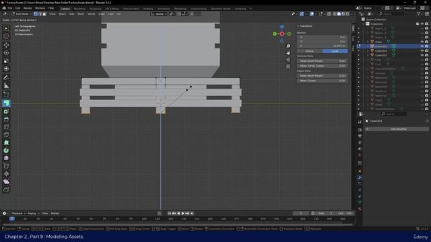
Task: Click the viewport pan hand icon
Action: click(x=288, y=52)
